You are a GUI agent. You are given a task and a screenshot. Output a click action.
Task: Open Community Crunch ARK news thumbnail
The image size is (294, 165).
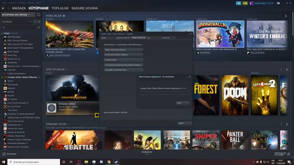click(x=69, y=34)
